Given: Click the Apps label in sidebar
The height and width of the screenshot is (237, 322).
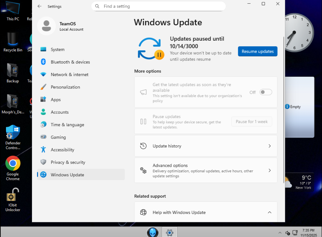Looking at the screenshot, I should pos(56,100).
